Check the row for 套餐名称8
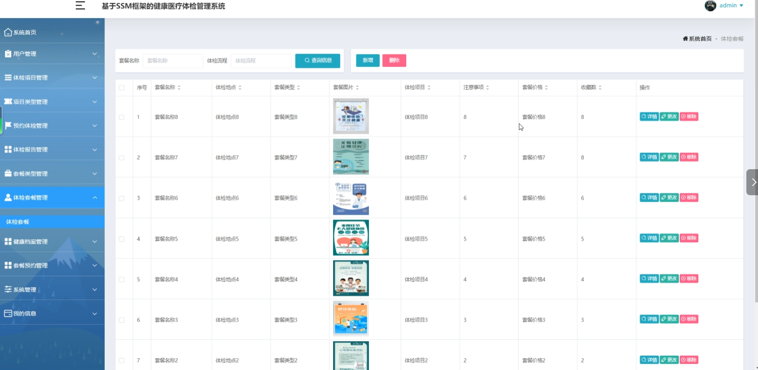Image resolution: width=758 pixels, height=370 pixels. (122, 117)
